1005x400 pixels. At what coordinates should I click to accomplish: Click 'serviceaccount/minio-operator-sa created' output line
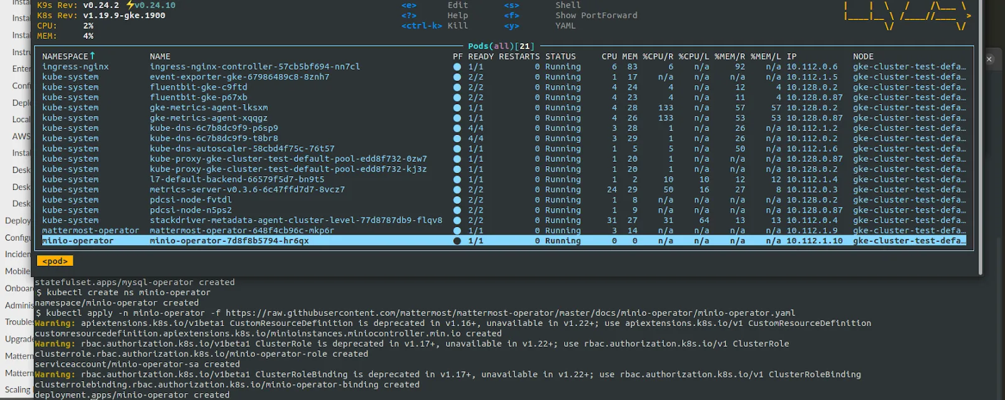(137, 364)
